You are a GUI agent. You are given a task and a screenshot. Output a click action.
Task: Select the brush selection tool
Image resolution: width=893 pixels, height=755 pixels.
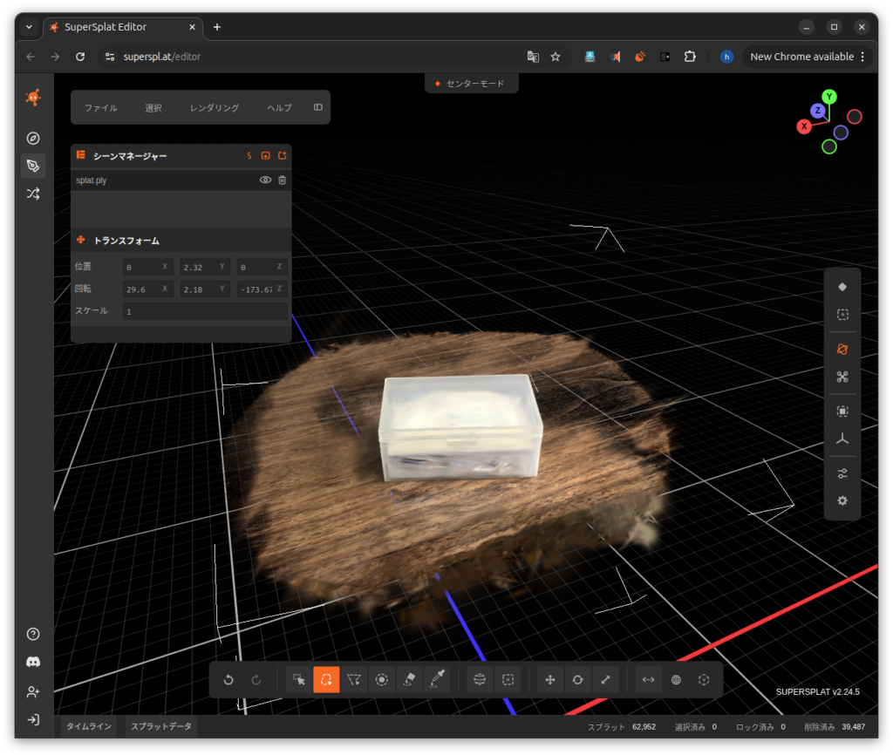(381, 680)
